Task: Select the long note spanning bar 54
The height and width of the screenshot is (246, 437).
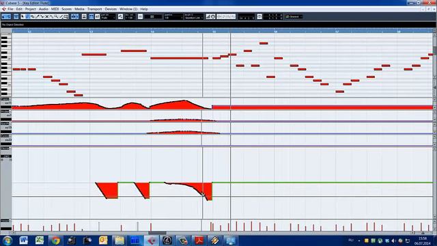Action: pos(179,58)
